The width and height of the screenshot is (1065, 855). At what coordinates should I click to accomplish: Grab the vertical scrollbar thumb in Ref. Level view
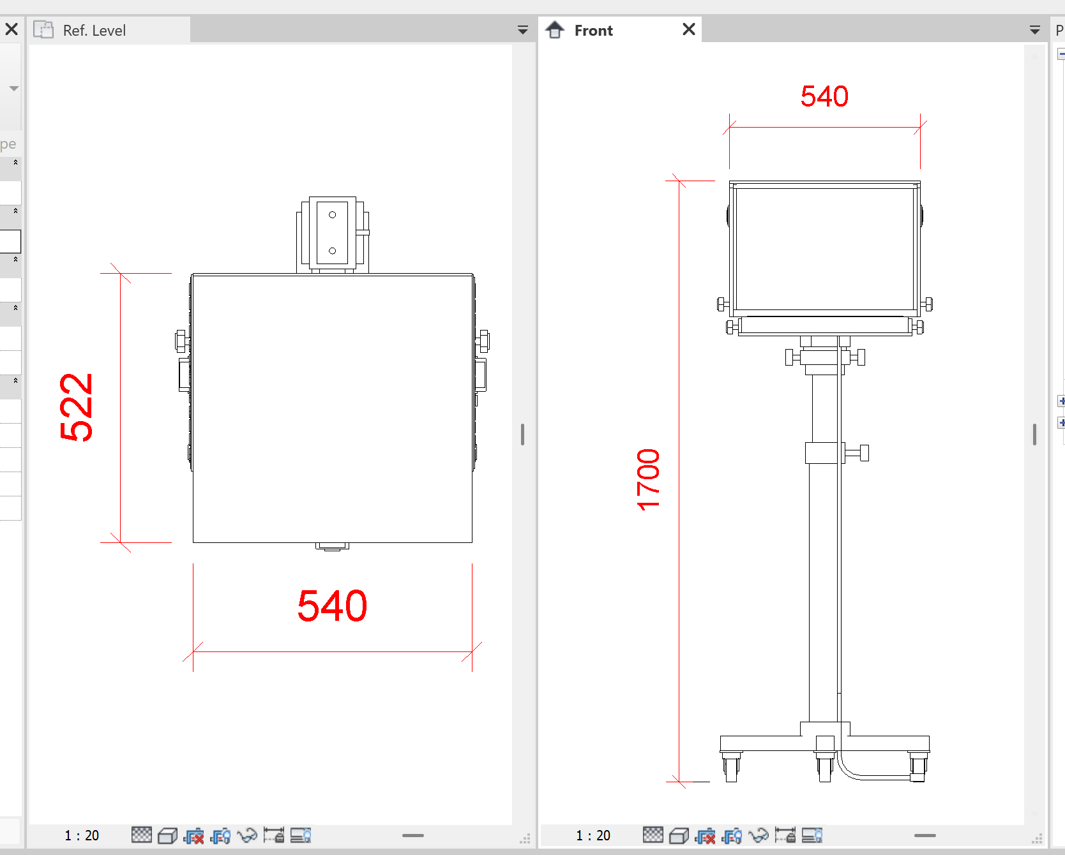click(x=522, y=435)
